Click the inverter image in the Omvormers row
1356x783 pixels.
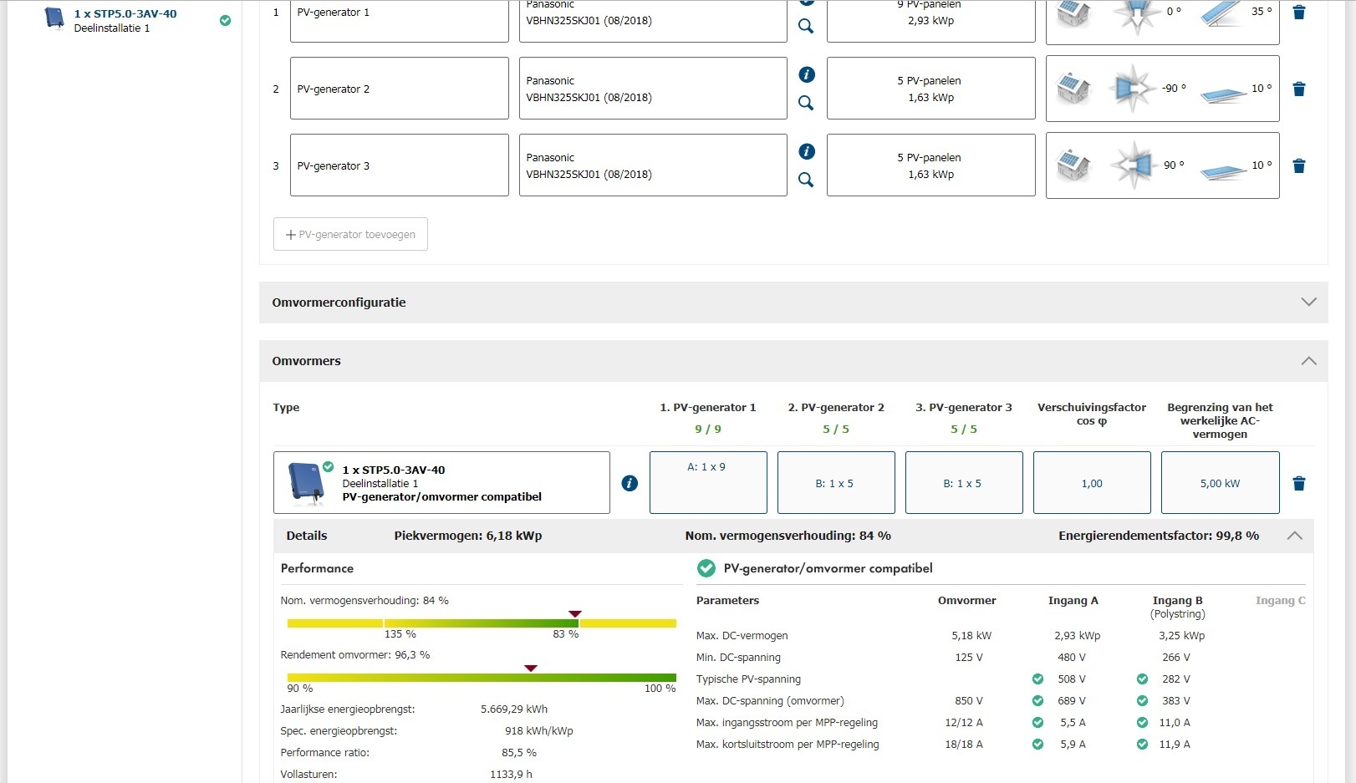point(306,483)
